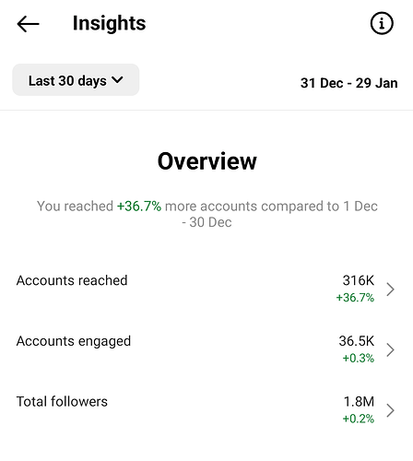This screenshot has height=461, width=413.
Task: Select the 31 Dec - 29 Jan date range
Action: tap(349, 83)
